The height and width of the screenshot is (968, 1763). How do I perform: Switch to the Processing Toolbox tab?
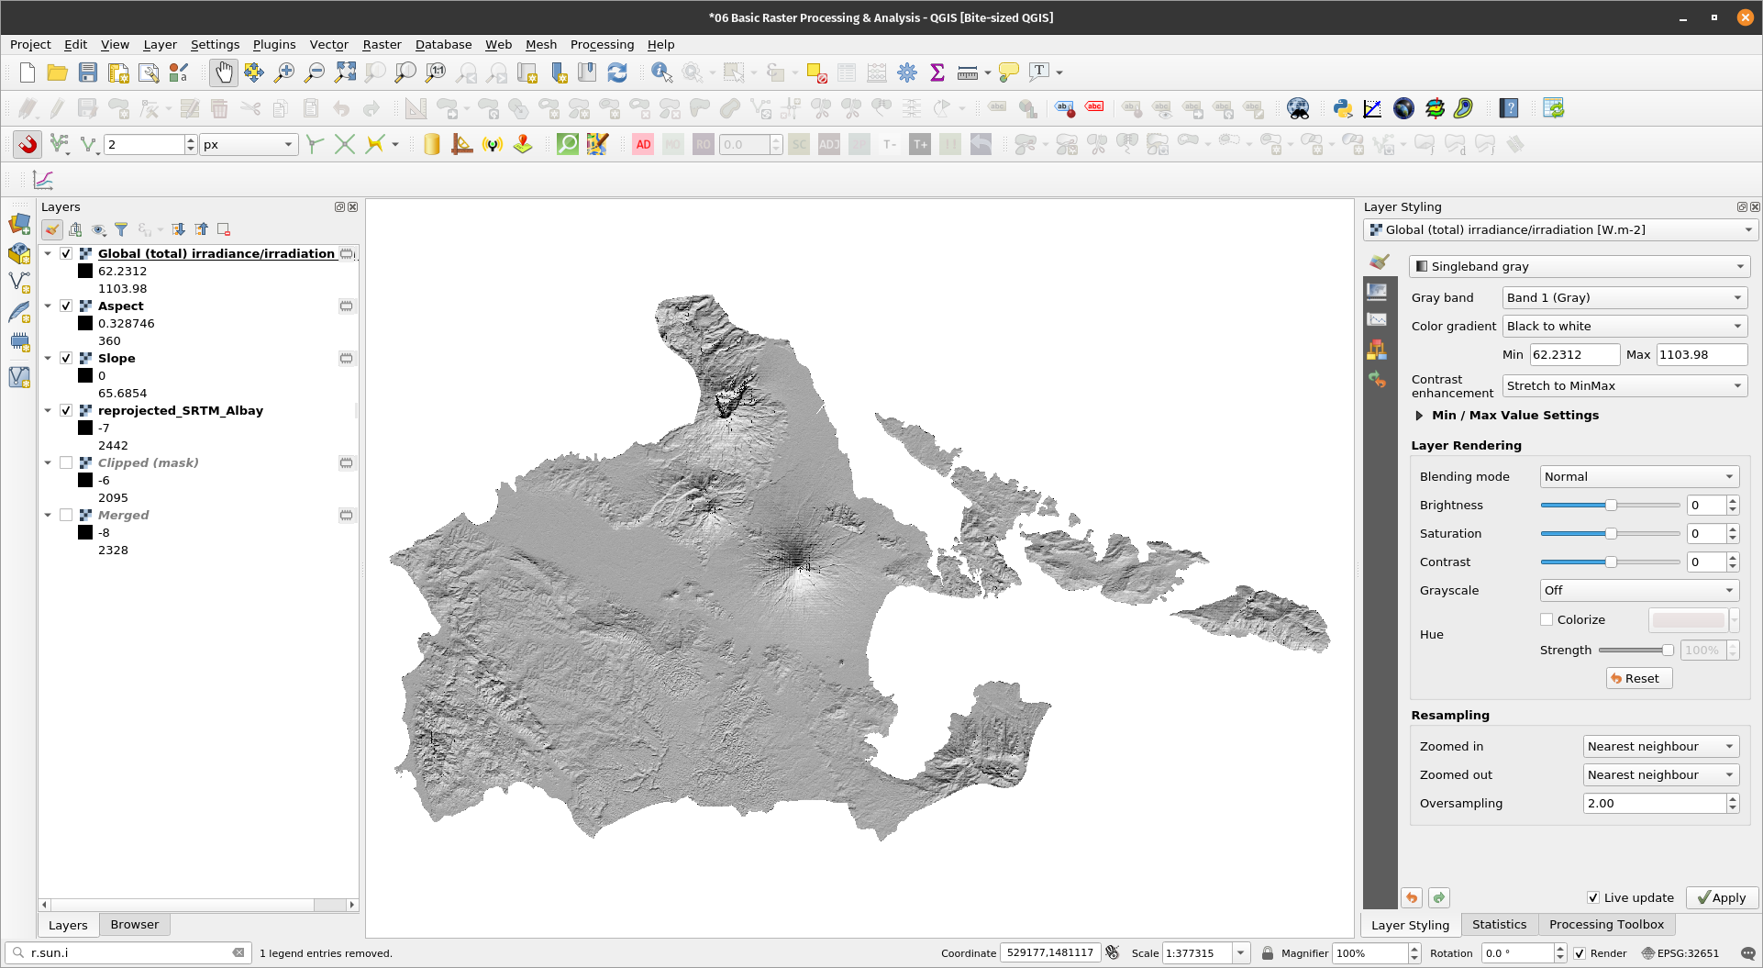(x=1606, y=924)
